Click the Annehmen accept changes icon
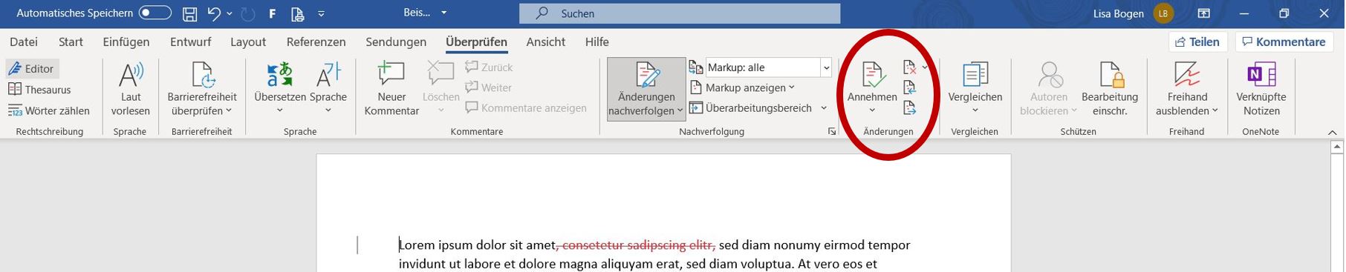The height and width of the screenshot is (272, 1346). (872, 75)
